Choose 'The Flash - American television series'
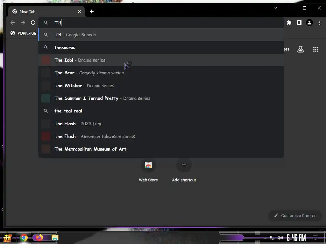This screenshot has width=326, height=244. [x=161, y=136]
